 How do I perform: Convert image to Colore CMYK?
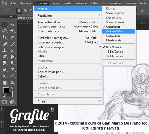pos(119,31)
